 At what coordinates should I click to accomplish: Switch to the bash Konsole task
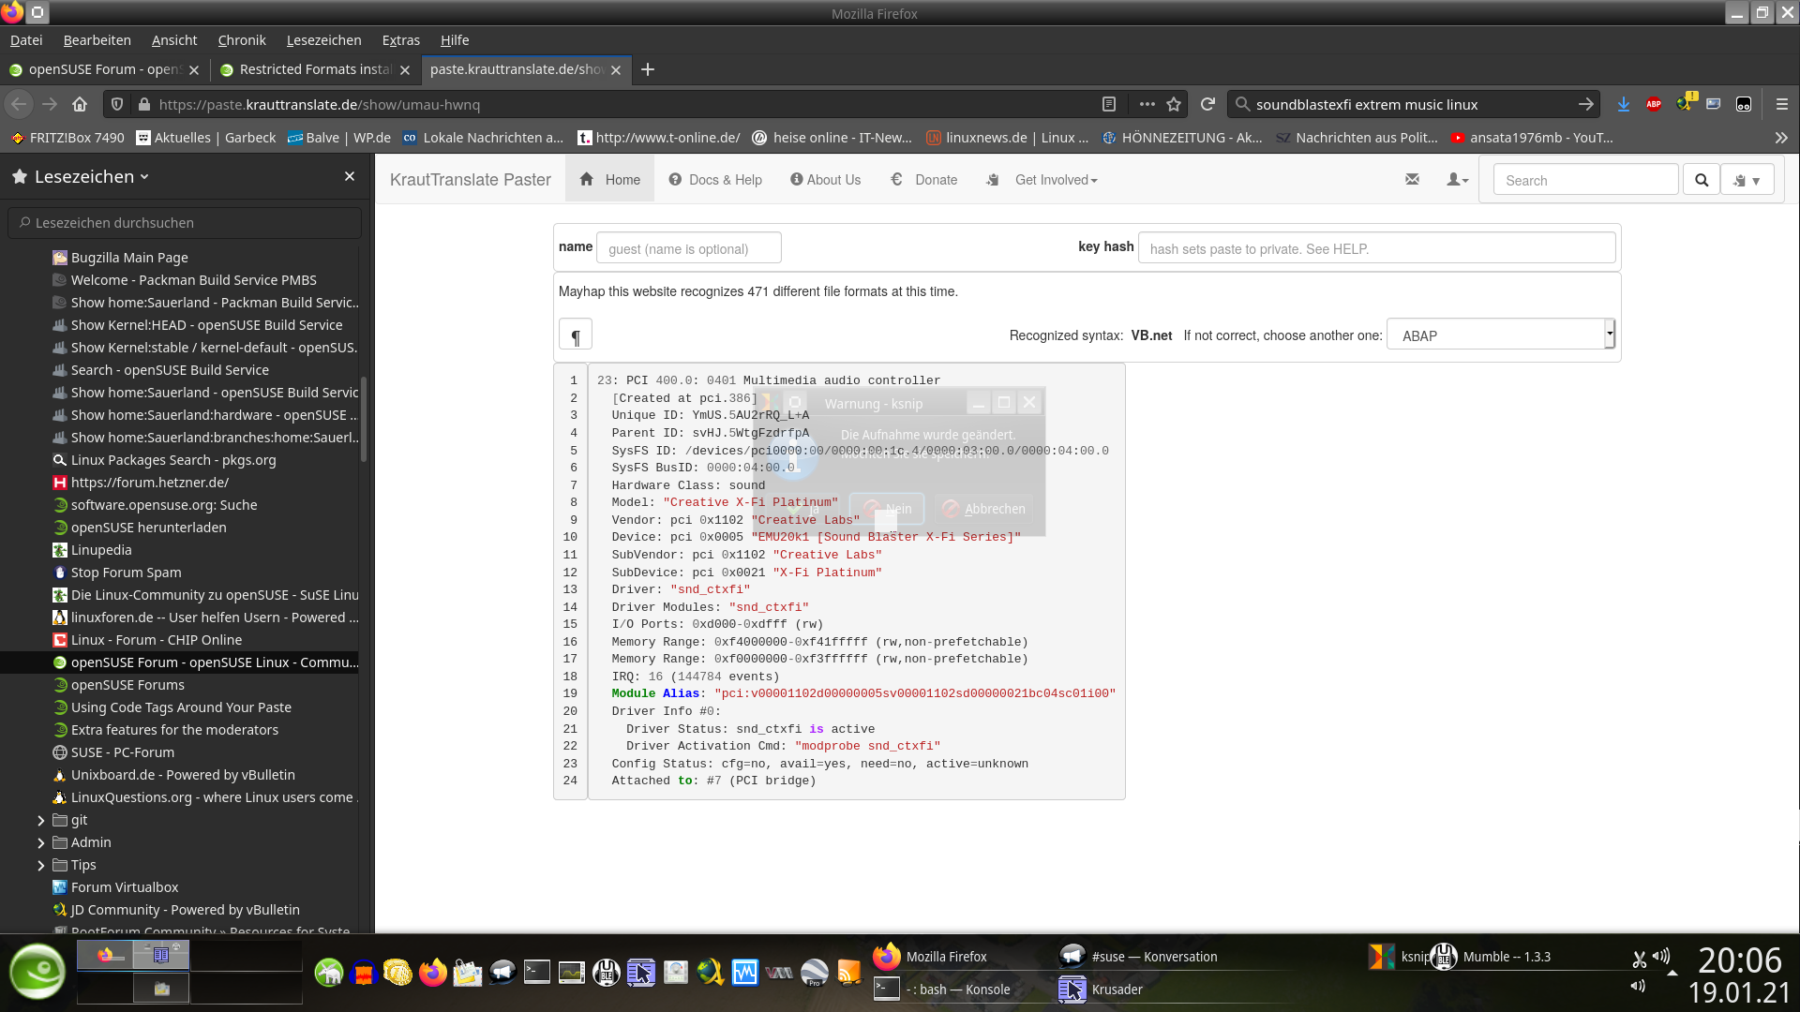coord(942,990)
